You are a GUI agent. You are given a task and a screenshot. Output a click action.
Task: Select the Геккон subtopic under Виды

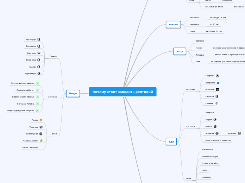click(x=53, y=56)
